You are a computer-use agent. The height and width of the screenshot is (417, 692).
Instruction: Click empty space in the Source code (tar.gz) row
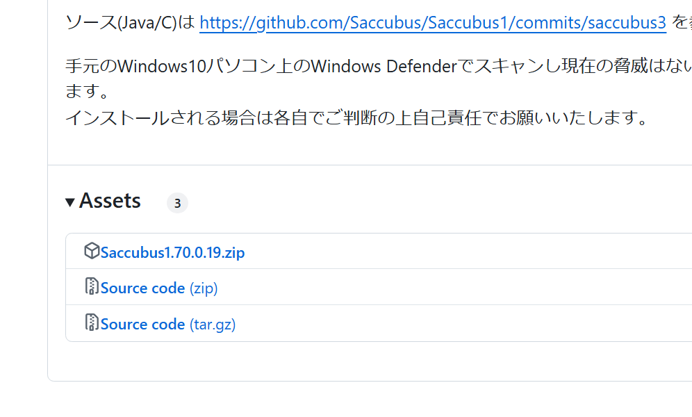pos(452,324)
